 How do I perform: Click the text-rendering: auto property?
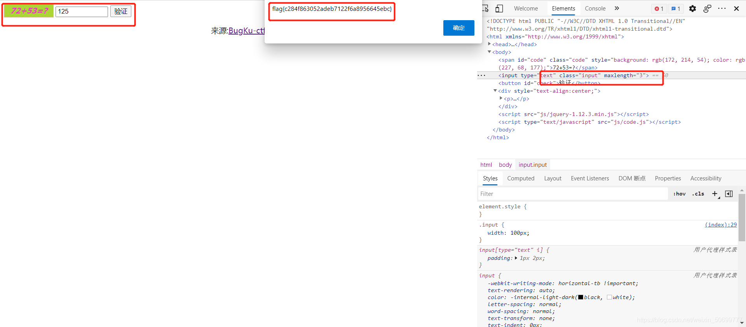point(521,290)
